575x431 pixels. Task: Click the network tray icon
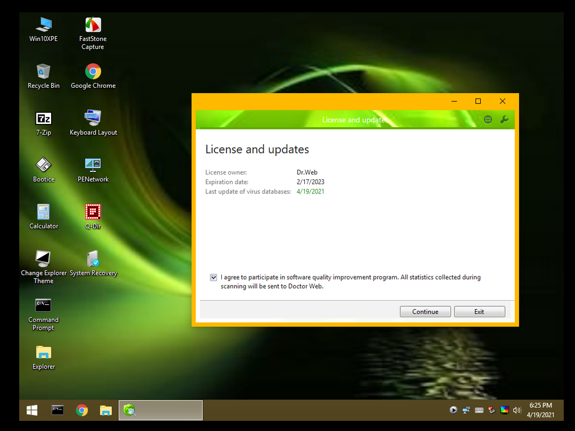(466, 410)
